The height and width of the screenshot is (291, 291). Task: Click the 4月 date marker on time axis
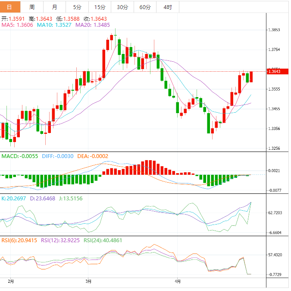178,281
